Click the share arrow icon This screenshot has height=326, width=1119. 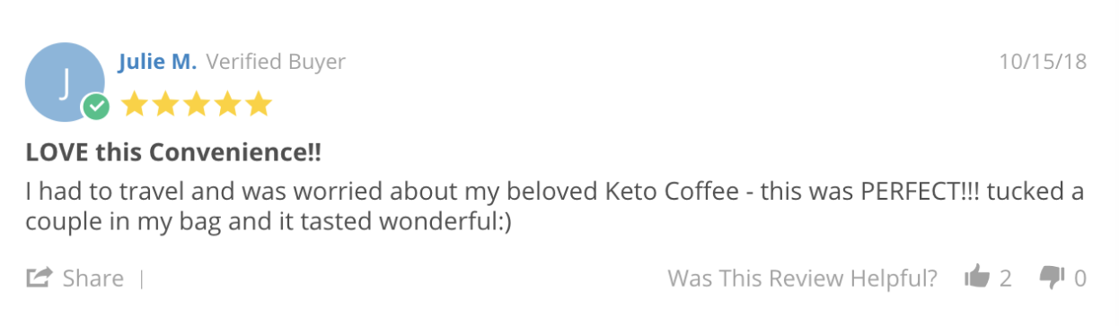[x=39, y=278]
